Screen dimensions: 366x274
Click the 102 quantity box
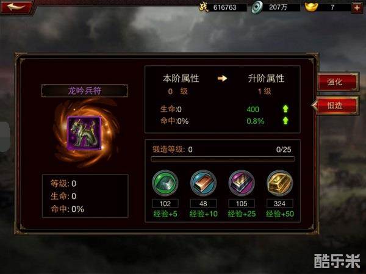[x=165, y=203]
